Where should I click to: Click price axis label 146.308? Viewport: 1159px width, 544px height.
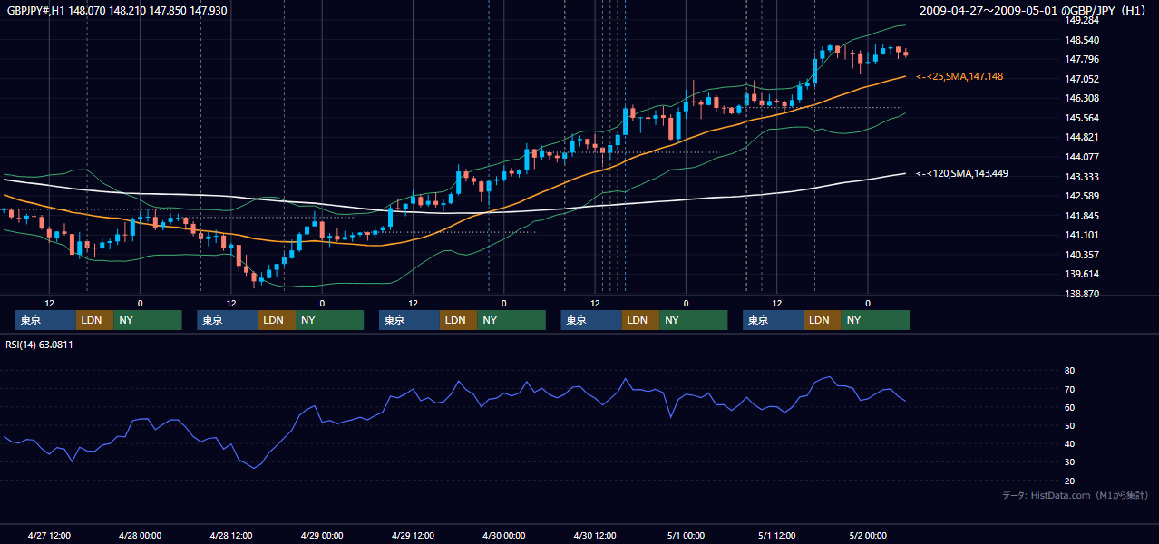click(x=1082, y=99)
